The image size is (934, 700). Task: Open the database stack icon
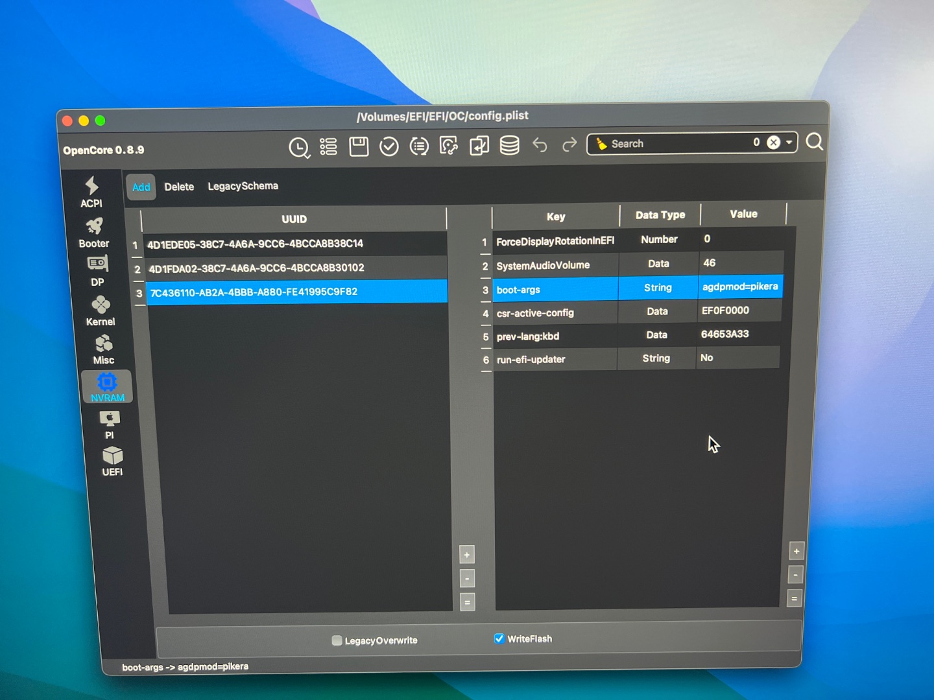click(x=509, y=145)
